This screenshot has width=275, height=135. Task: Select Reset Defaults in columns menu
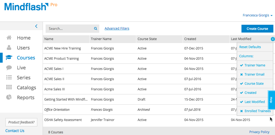(x=250, y=47)
